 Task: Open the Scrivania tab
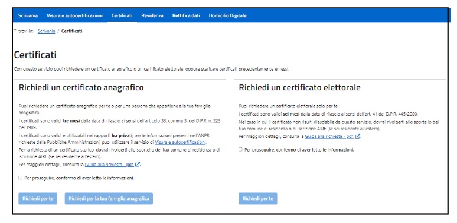pyautogui.click(x=28, y=16)
